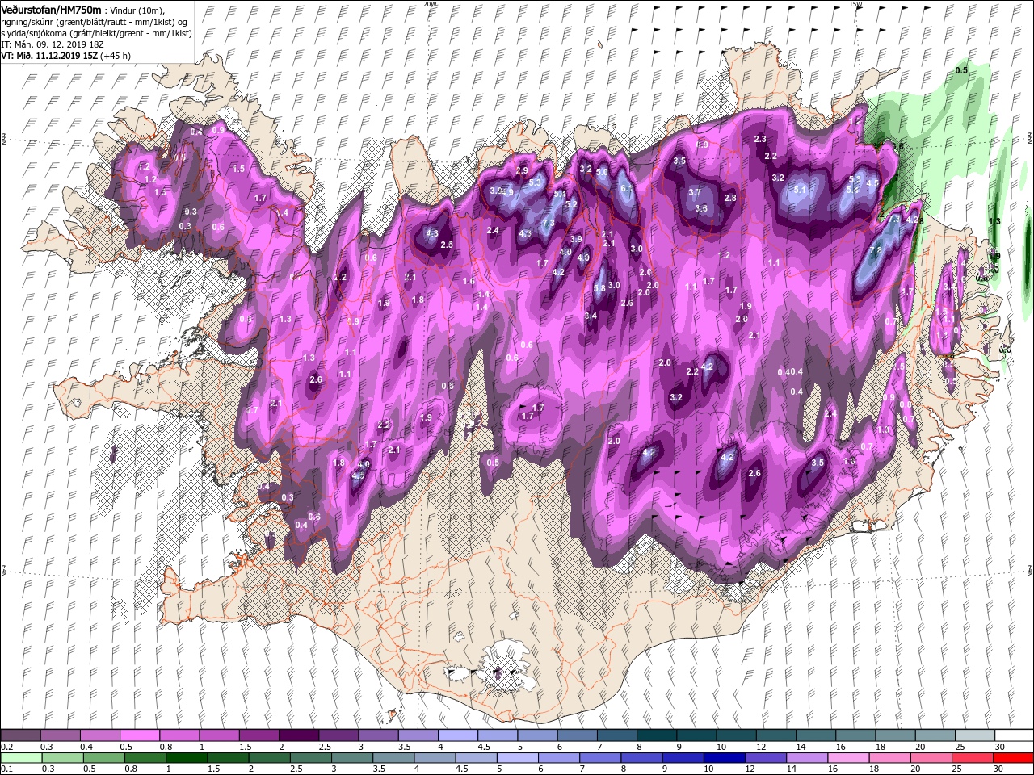Click the 2.8 snowfall value on the map
Screen dimensions: 1034x775
click(730, 198)
